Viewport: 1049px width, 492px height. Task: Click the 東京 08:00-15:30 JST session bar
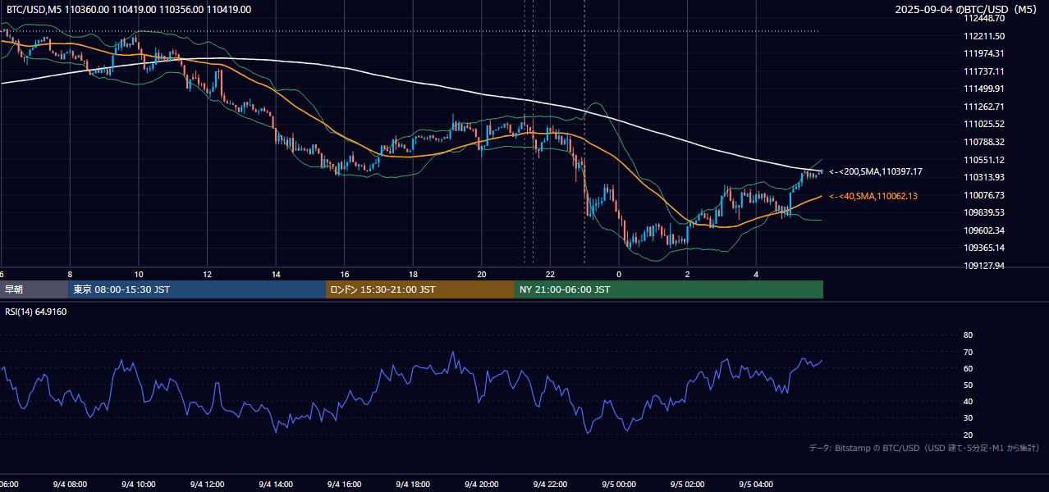pos(197,289)
